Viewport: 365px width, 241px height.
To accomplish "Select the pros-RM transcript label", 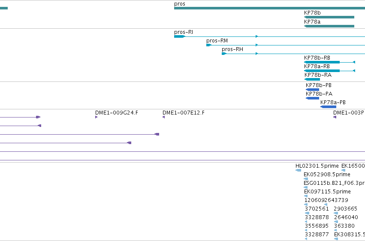I will point(217,41).
